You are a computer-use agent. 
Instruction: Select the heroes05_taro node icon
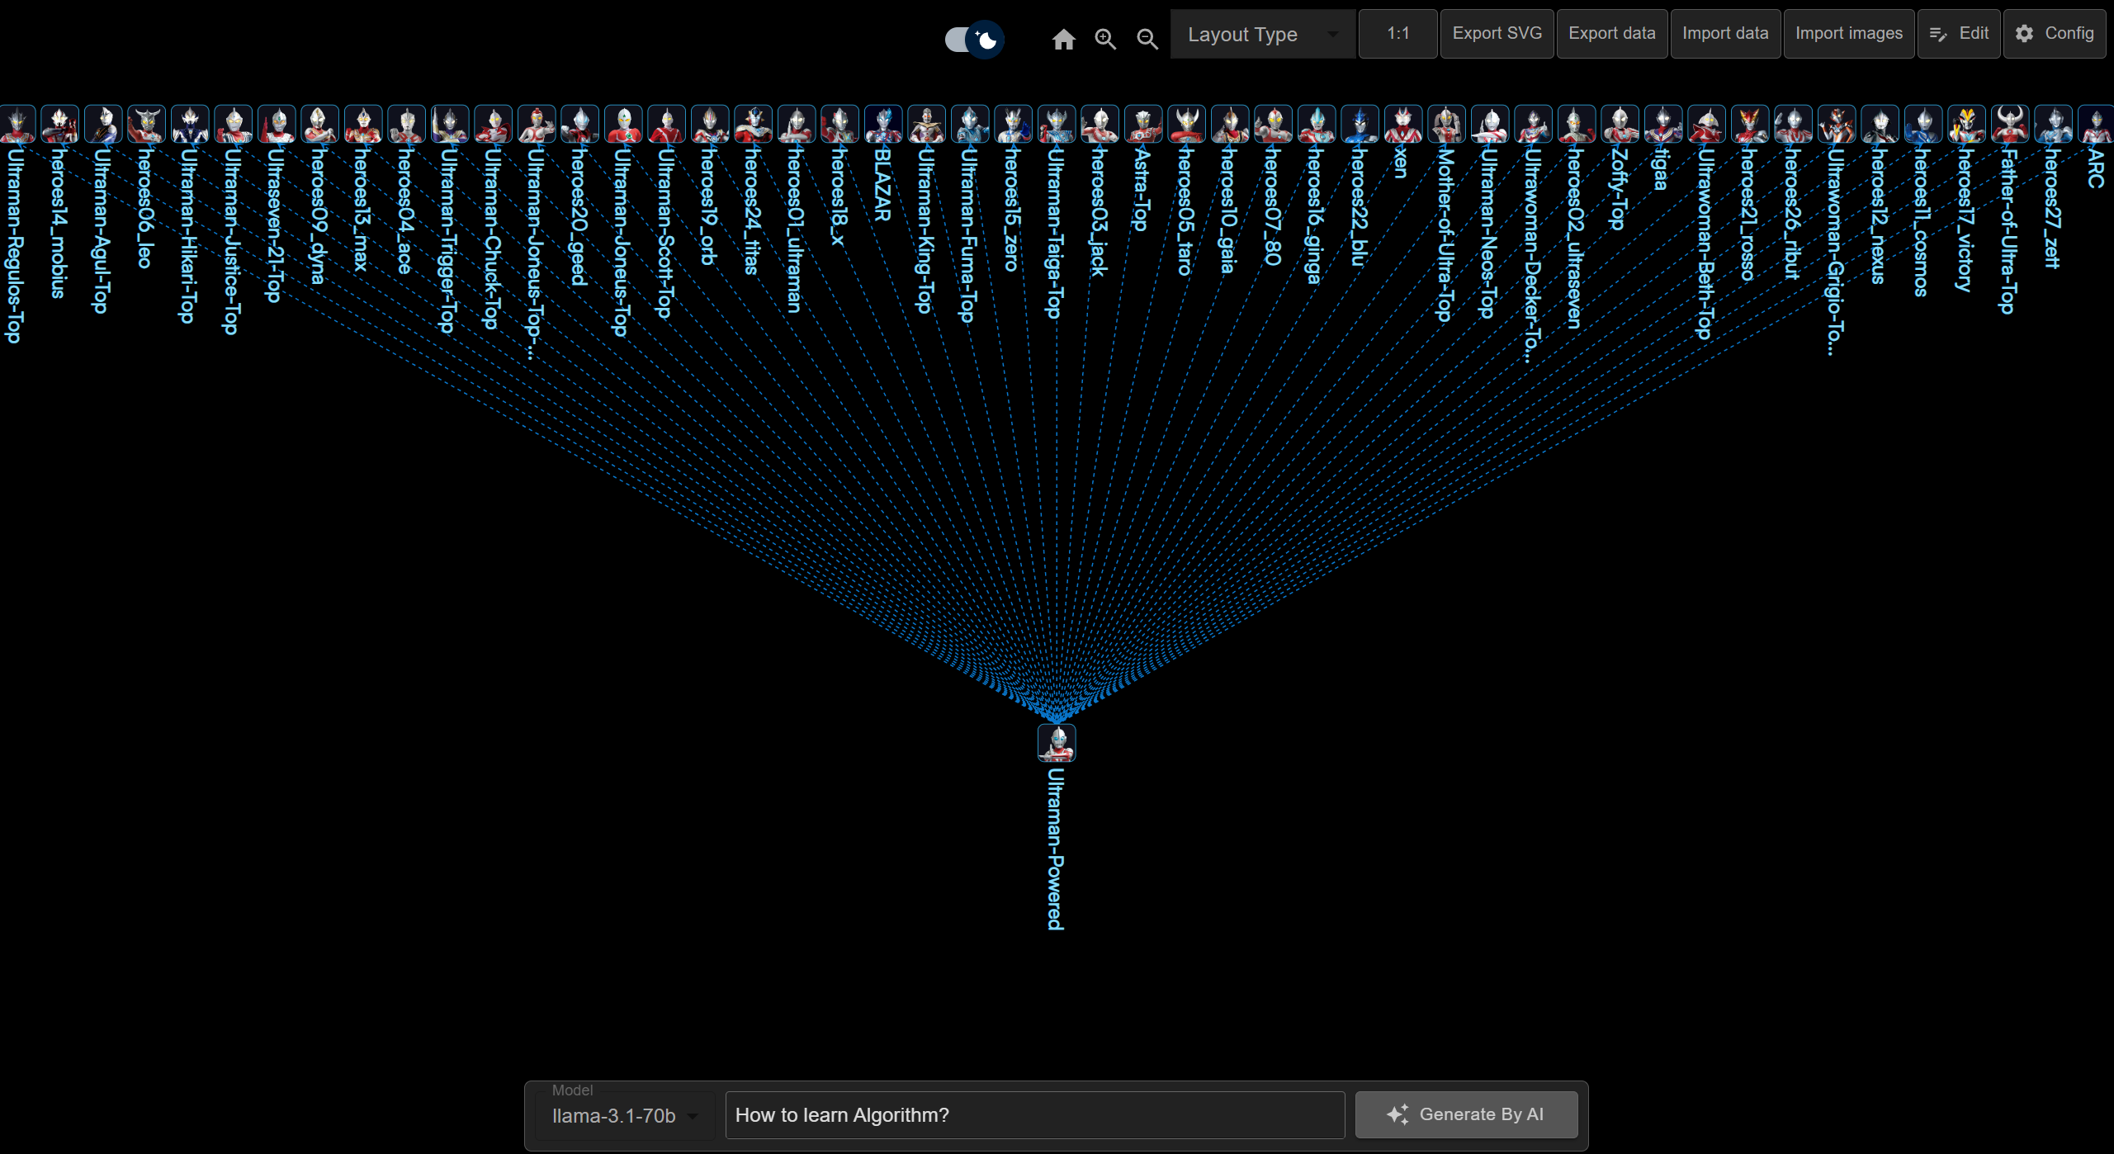pyautogui.click(x=1187, y=124)
